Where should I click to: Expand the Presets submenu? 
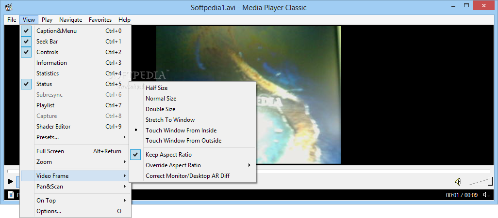click(76, 137)
